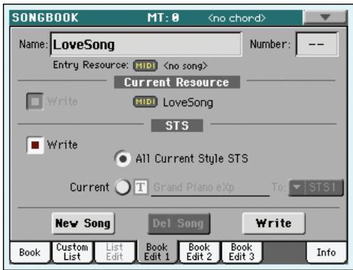This screenshot has height=270, width=353.
Task: Click the Grand Piano eXp name field
Action: pyautogui.click(x=210, y=187)
